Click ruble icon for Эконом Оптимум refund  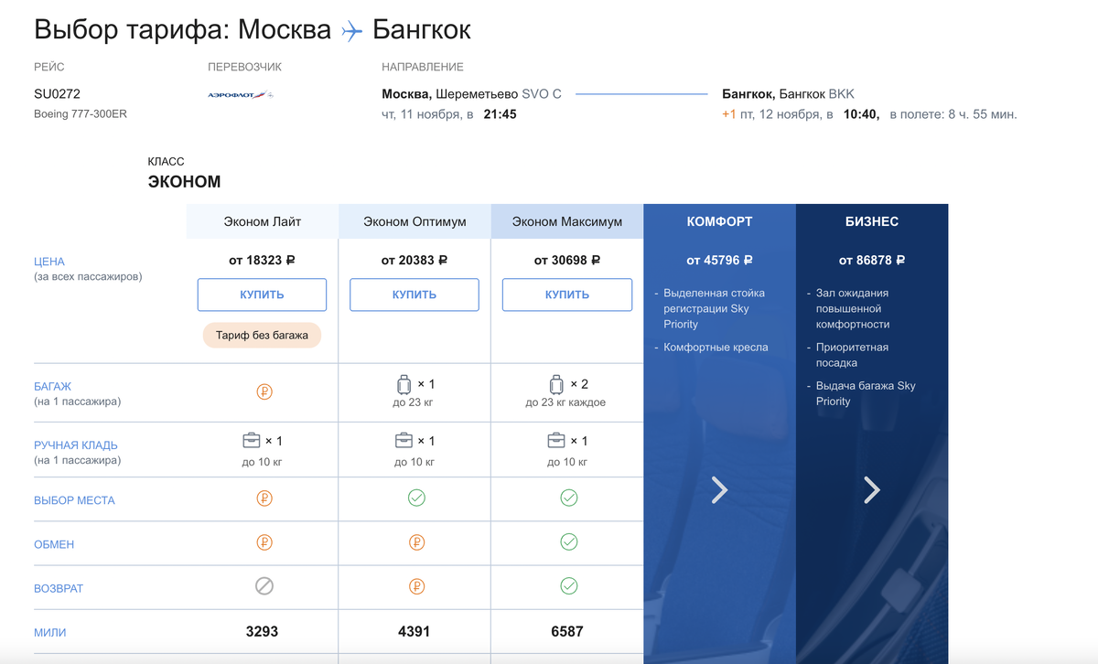[416, 586]
